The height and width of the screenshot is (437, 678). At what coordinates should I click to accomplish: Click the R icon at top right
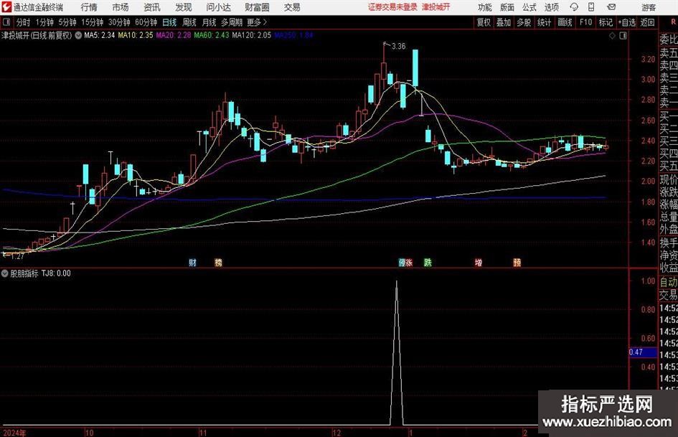pyautogui.click(x=673, y=22)
